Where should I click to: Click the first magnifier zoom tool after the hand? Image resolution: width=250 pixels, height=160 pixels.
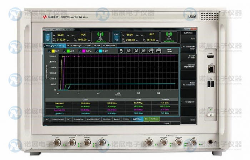[x=129, y=51]
